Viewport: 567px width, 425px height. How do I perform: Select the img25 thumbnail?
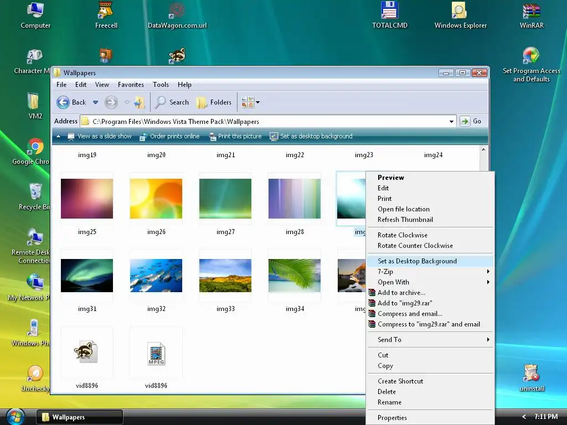[87, 199]
